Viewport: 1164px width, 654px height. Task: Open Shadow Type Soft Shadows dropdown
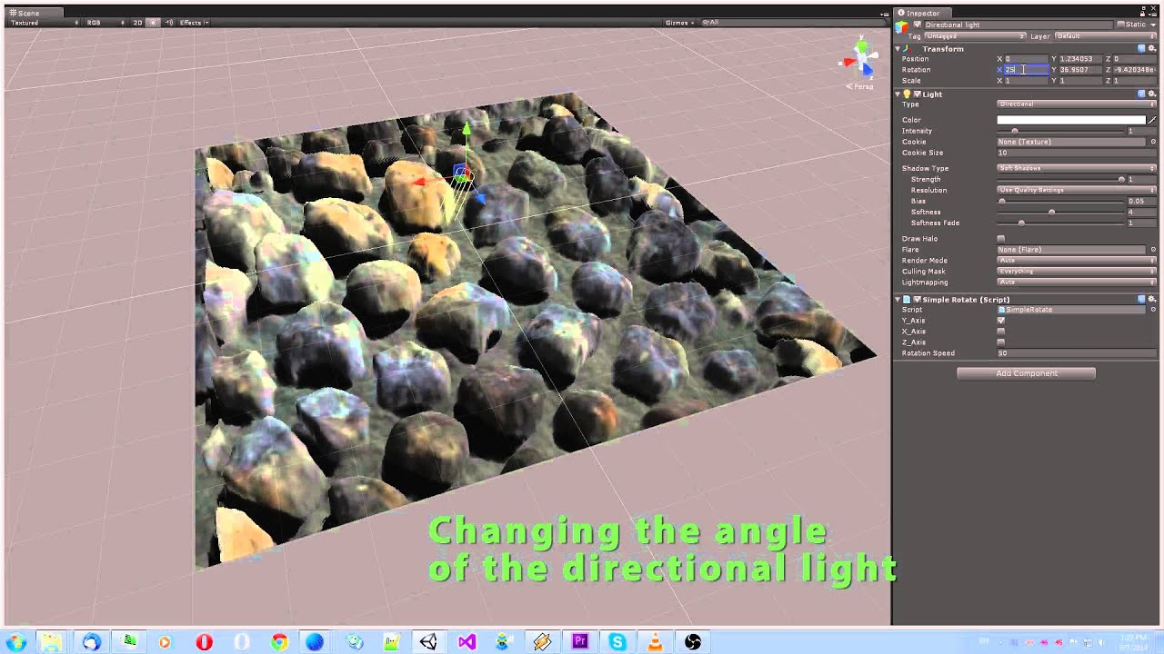1077,168
